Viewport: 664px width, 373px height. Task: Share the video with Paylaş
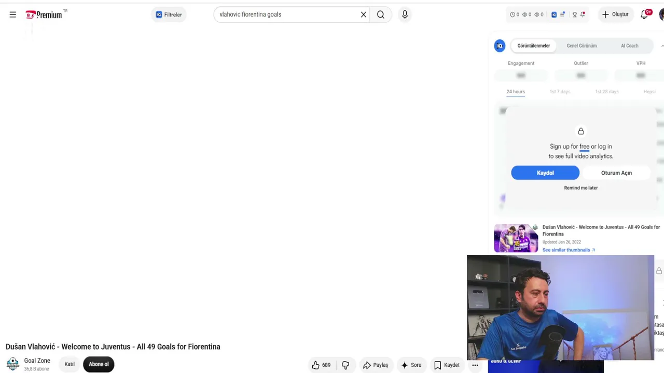[376, 365]
